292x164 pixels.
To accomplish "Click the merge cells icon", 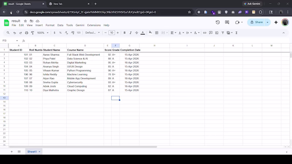I will coord(163,33).
